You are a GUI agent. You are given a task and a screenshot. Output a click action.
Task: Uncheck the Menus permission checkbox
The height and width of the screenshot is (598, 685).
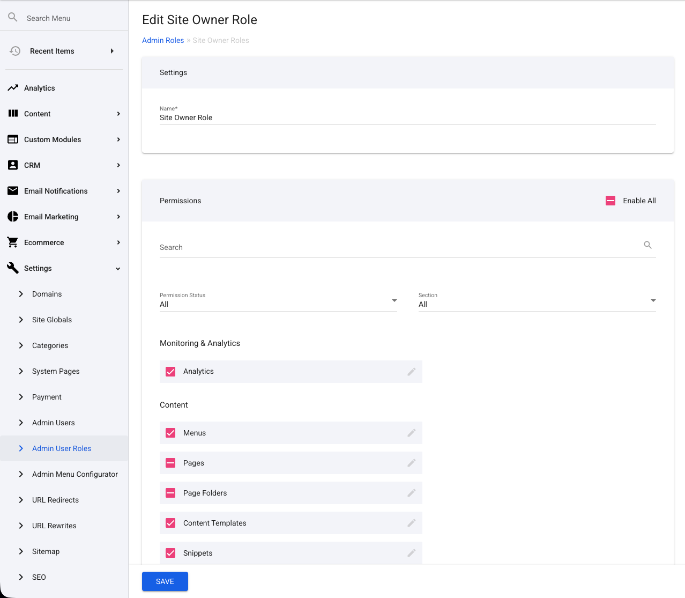click(x=170, y=432)
